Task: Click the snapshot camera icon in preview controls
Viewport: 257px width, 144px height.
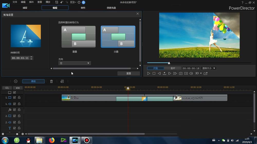Action: pyautogui.click(x=181, y=74)
